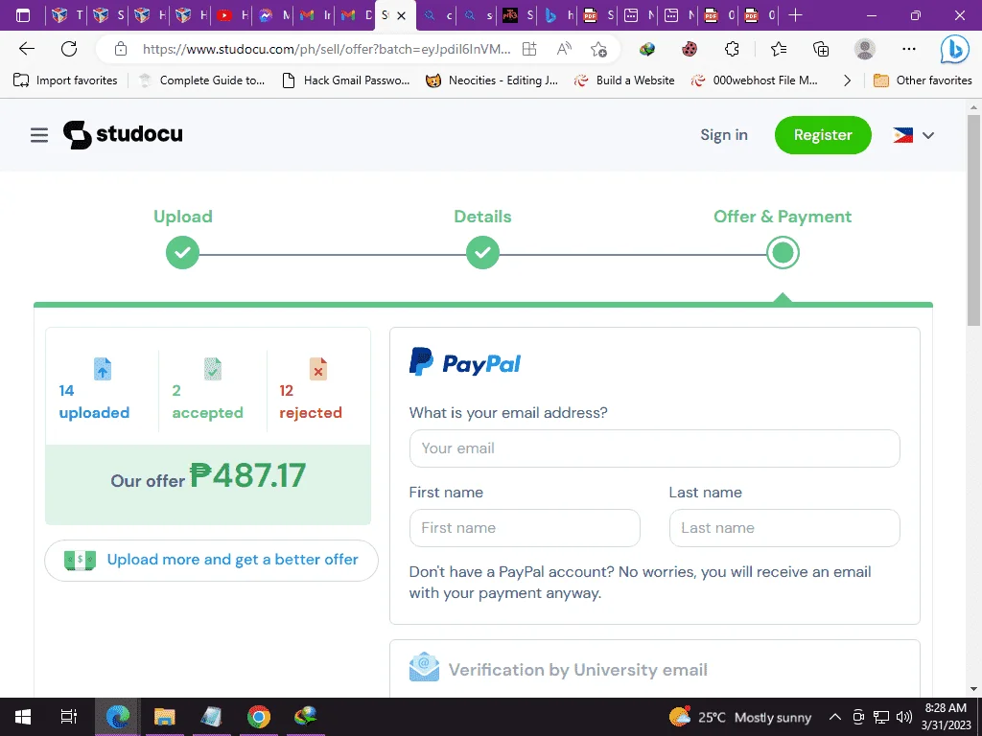Click the uploaded documents icon
This screenshot has height=736, width=982.
tap(103, 369)
